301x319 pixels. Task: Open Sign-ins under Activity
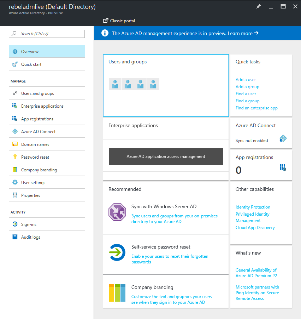47,224
